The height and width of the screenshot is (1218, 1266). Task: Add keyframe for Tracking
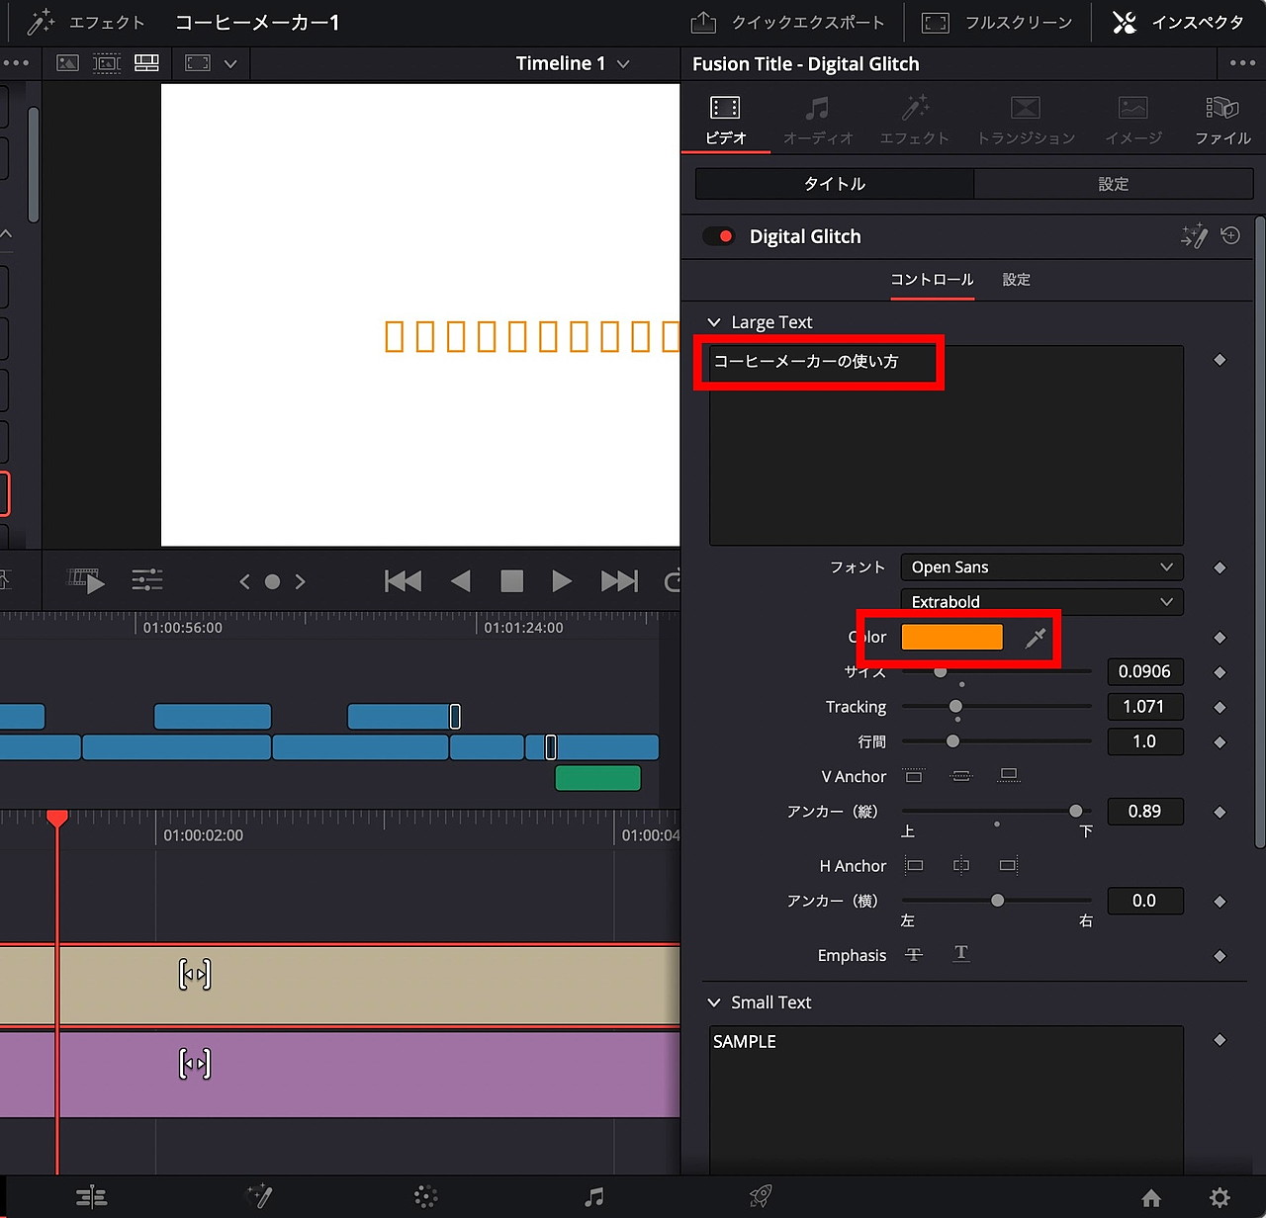(1220, 707)
